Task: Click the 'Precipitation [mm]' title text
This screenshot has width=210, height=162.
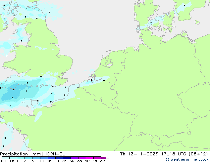Action: point(22,154)
